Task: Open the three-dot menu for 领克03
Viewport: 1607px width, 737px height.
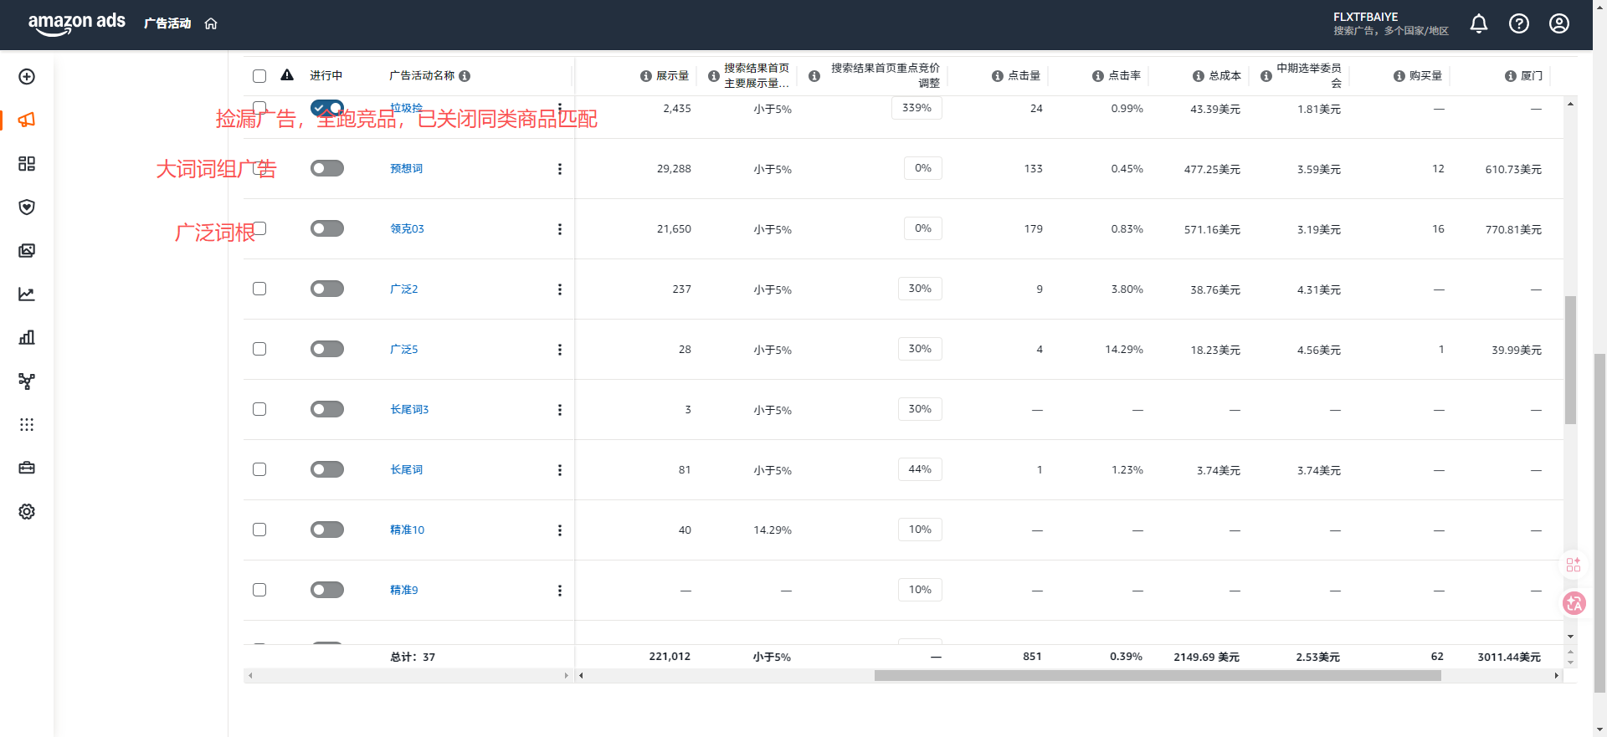Action: 560,229
